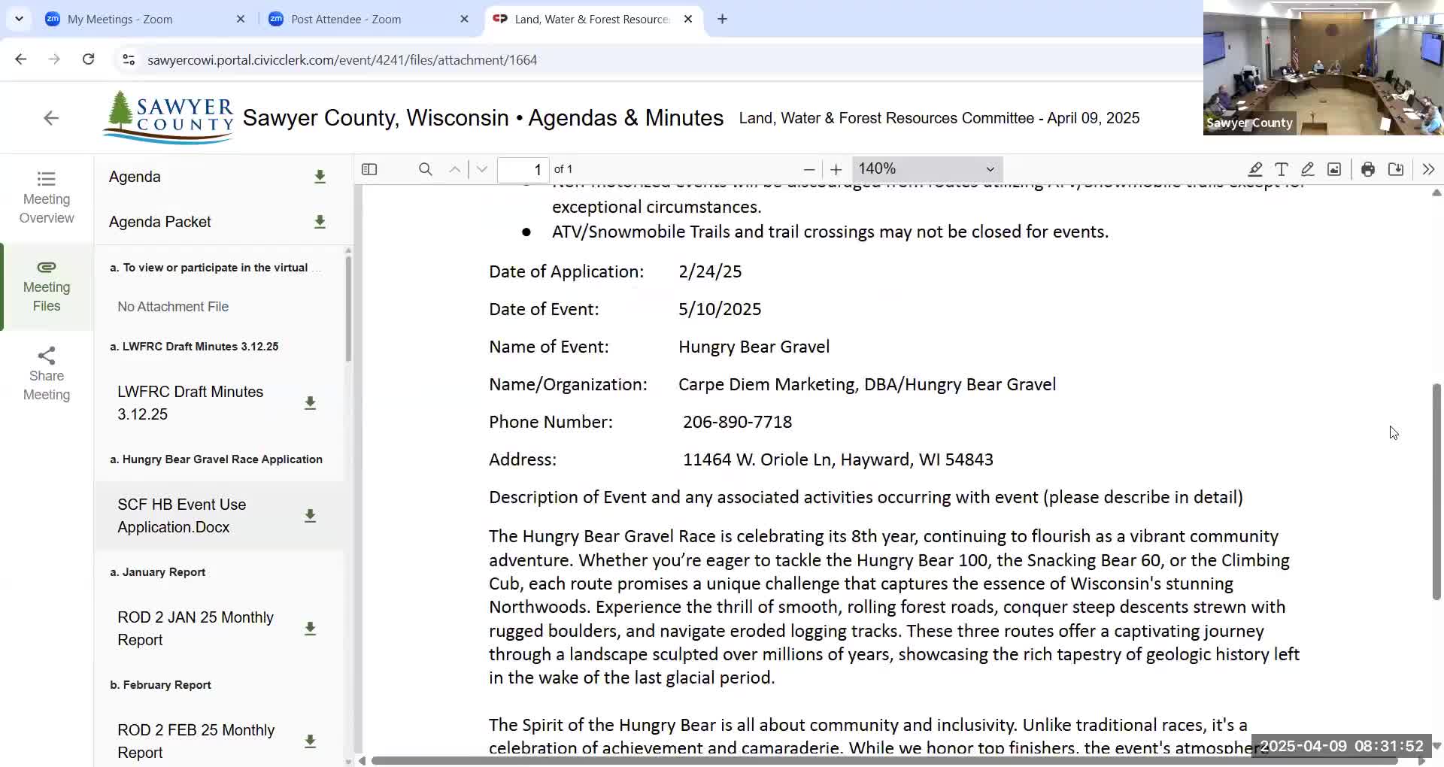Open the browser tab search dropdown

click(x=19, y=19)
